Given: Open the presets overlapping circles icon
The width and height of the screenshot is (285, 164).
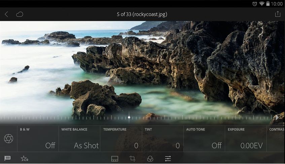Looking at the screenshot, I should tap(150, 159).
